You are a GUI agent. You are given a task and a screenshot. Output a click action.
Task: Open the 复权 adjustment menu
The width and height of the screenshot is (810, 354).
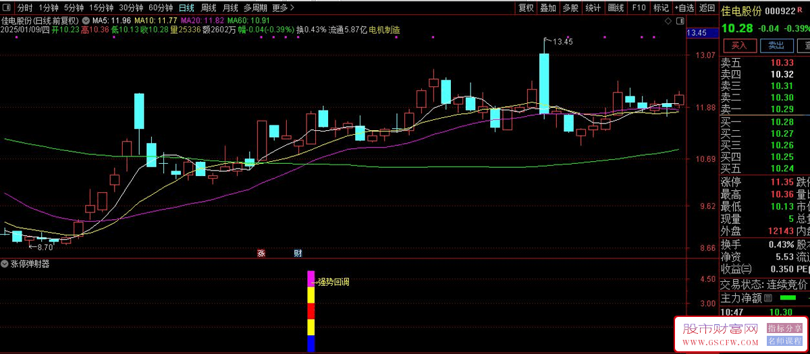(526, 8)
